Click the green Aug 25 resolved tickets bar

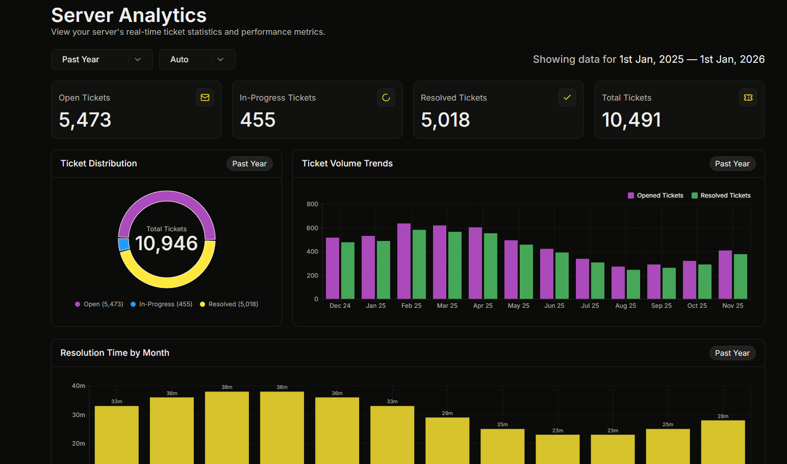[x=633, y=284]
